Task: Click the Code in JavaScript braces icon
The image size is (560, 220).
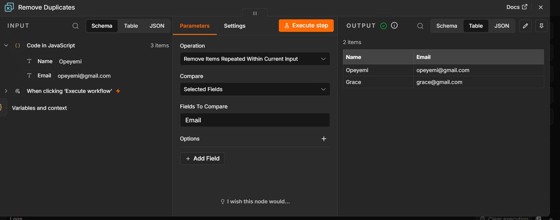Action: [x=18, y=46]
